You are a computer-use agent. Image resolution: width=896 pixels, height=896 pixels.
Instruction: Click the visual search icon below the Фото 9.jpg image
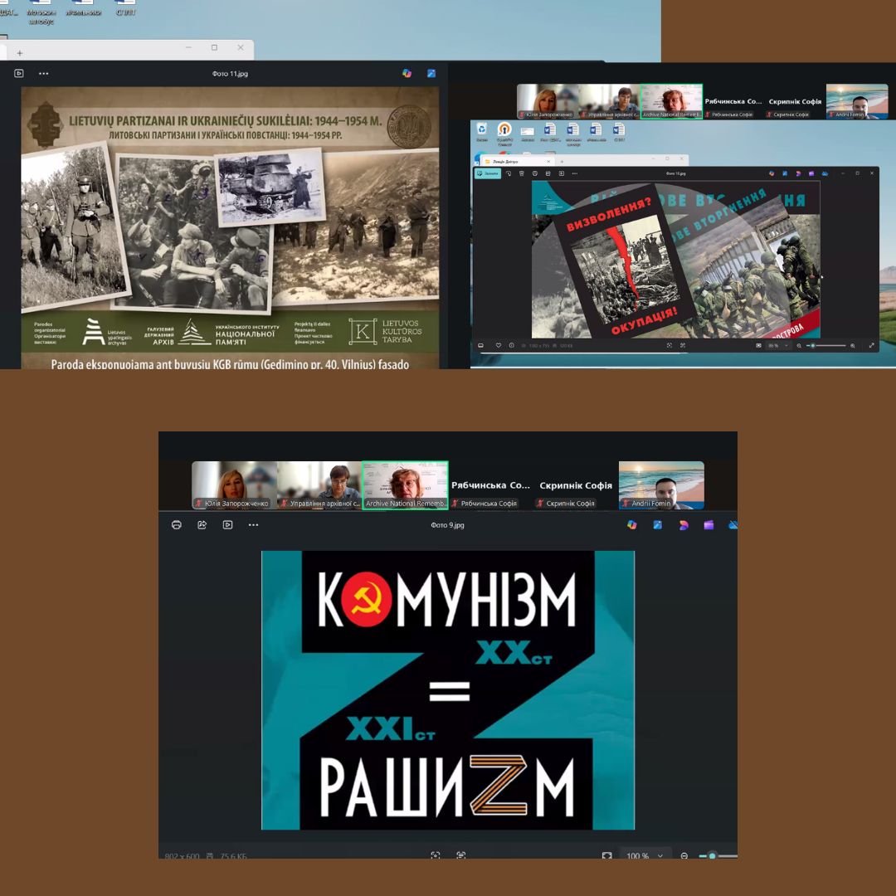(x=436, y=855)
